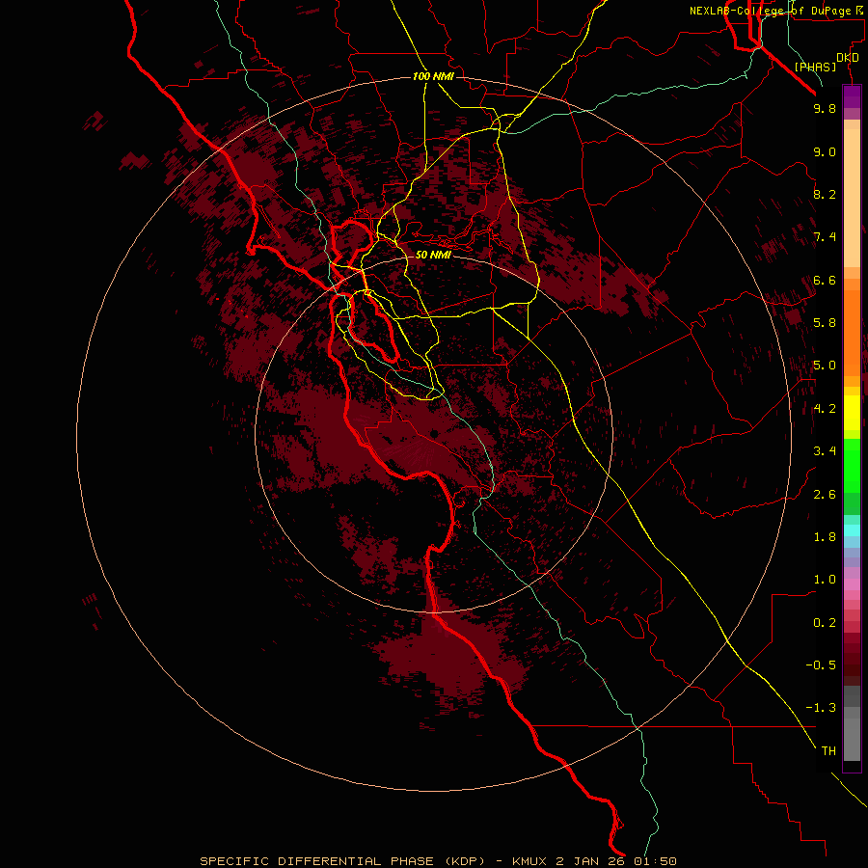Click the -0.5 scale value
Image resolution: width=868 pixels, height=868 pixels.
point(821,665)
